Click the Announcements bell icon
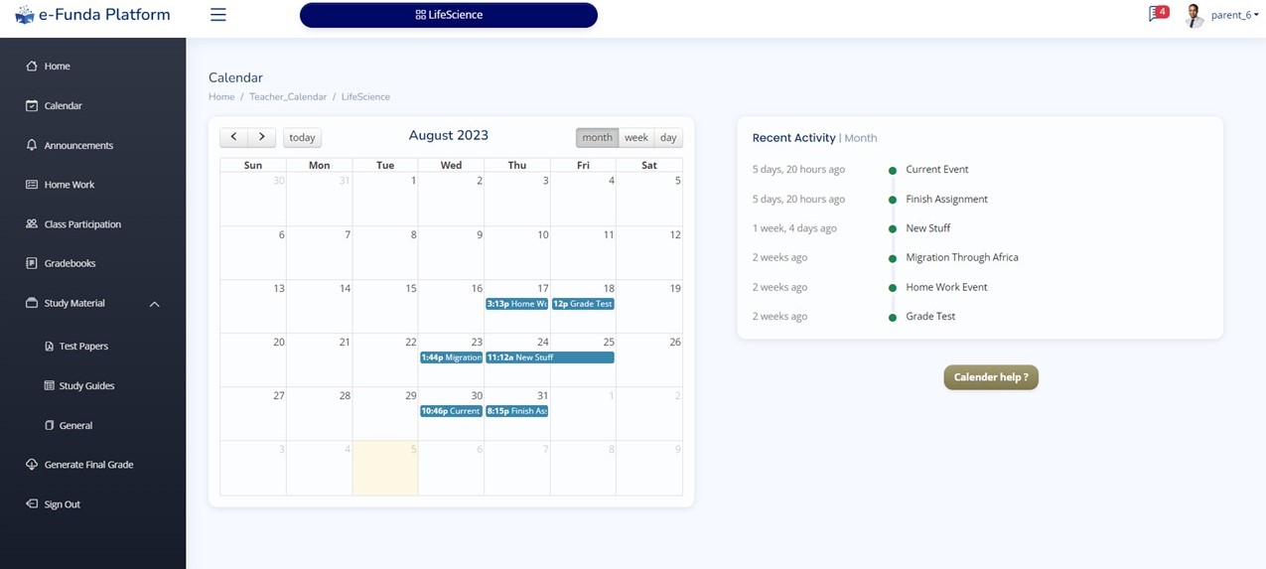 32,145
